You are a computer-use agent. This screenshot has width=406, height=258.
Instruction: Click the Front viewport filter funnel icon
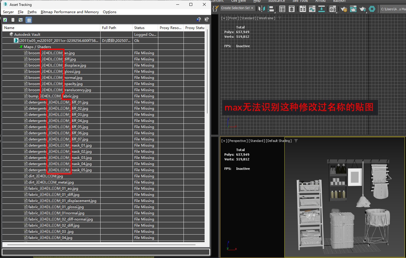[x=279, y=18]
